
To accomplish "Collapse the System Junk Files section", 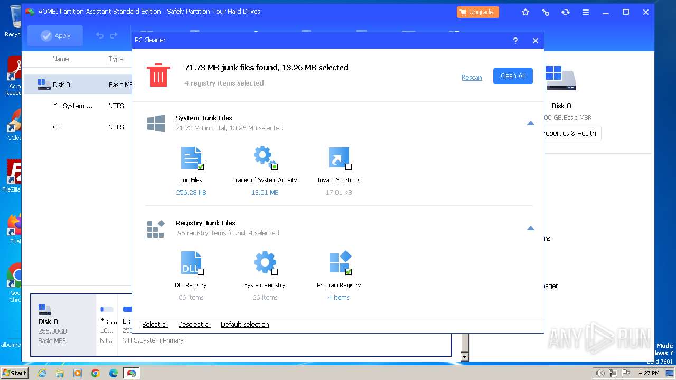I will pyautogui.click(x=531, y=123).
